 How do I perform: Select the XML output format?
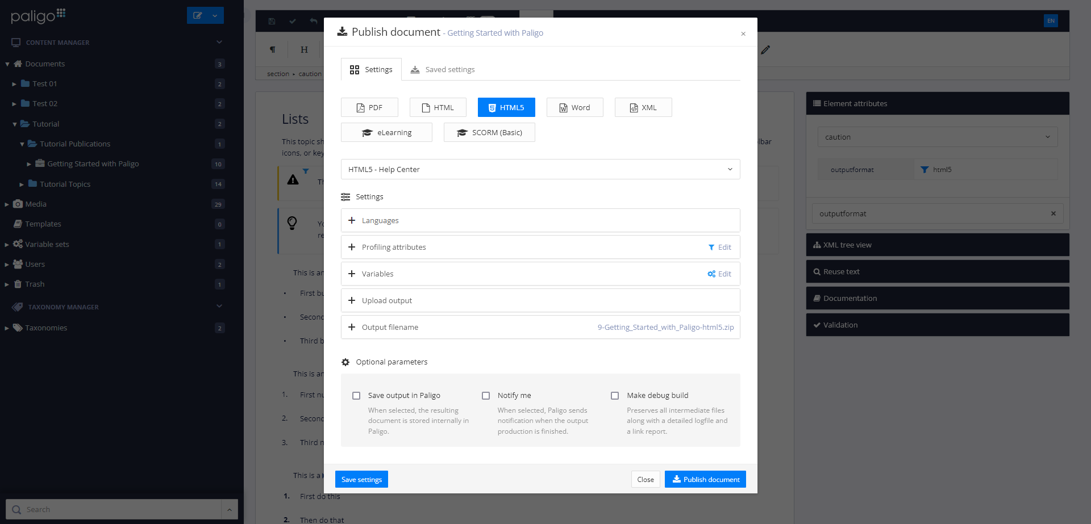pyautogui.click(x=643, y=107)
